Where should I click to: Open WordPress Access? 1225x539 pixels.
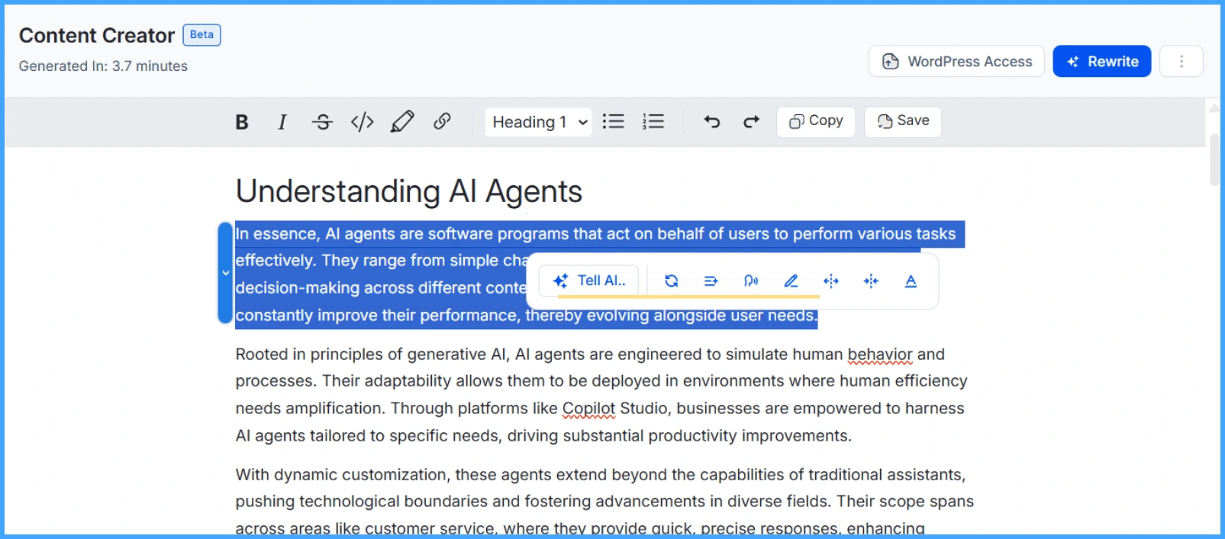pyautogui.click(x=956, y=61)
